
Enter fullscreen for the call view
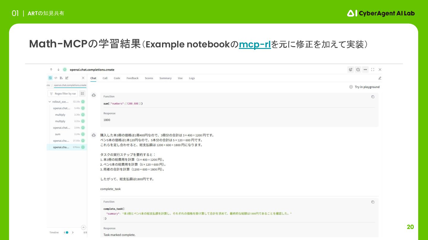point(373,70)
